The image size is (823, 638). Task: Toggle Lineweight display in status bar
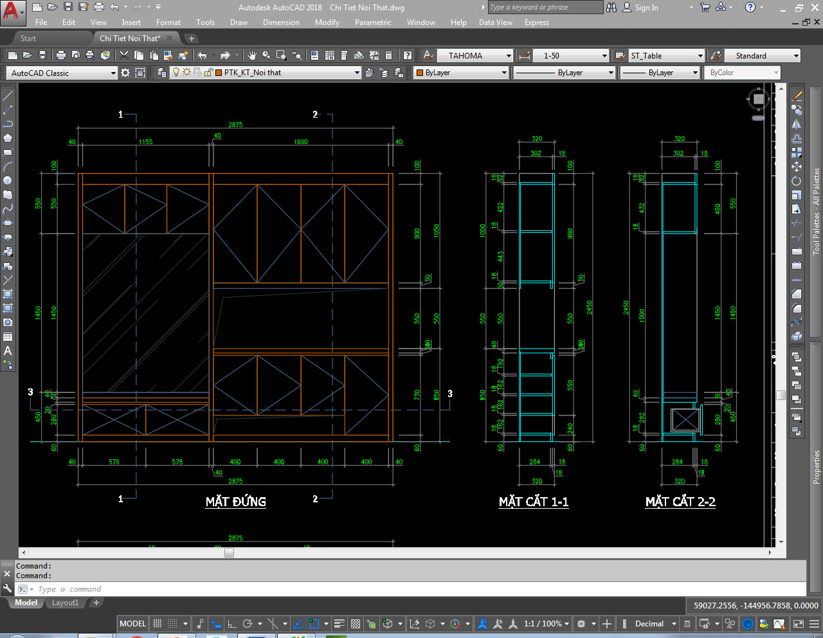pos(339,623)
